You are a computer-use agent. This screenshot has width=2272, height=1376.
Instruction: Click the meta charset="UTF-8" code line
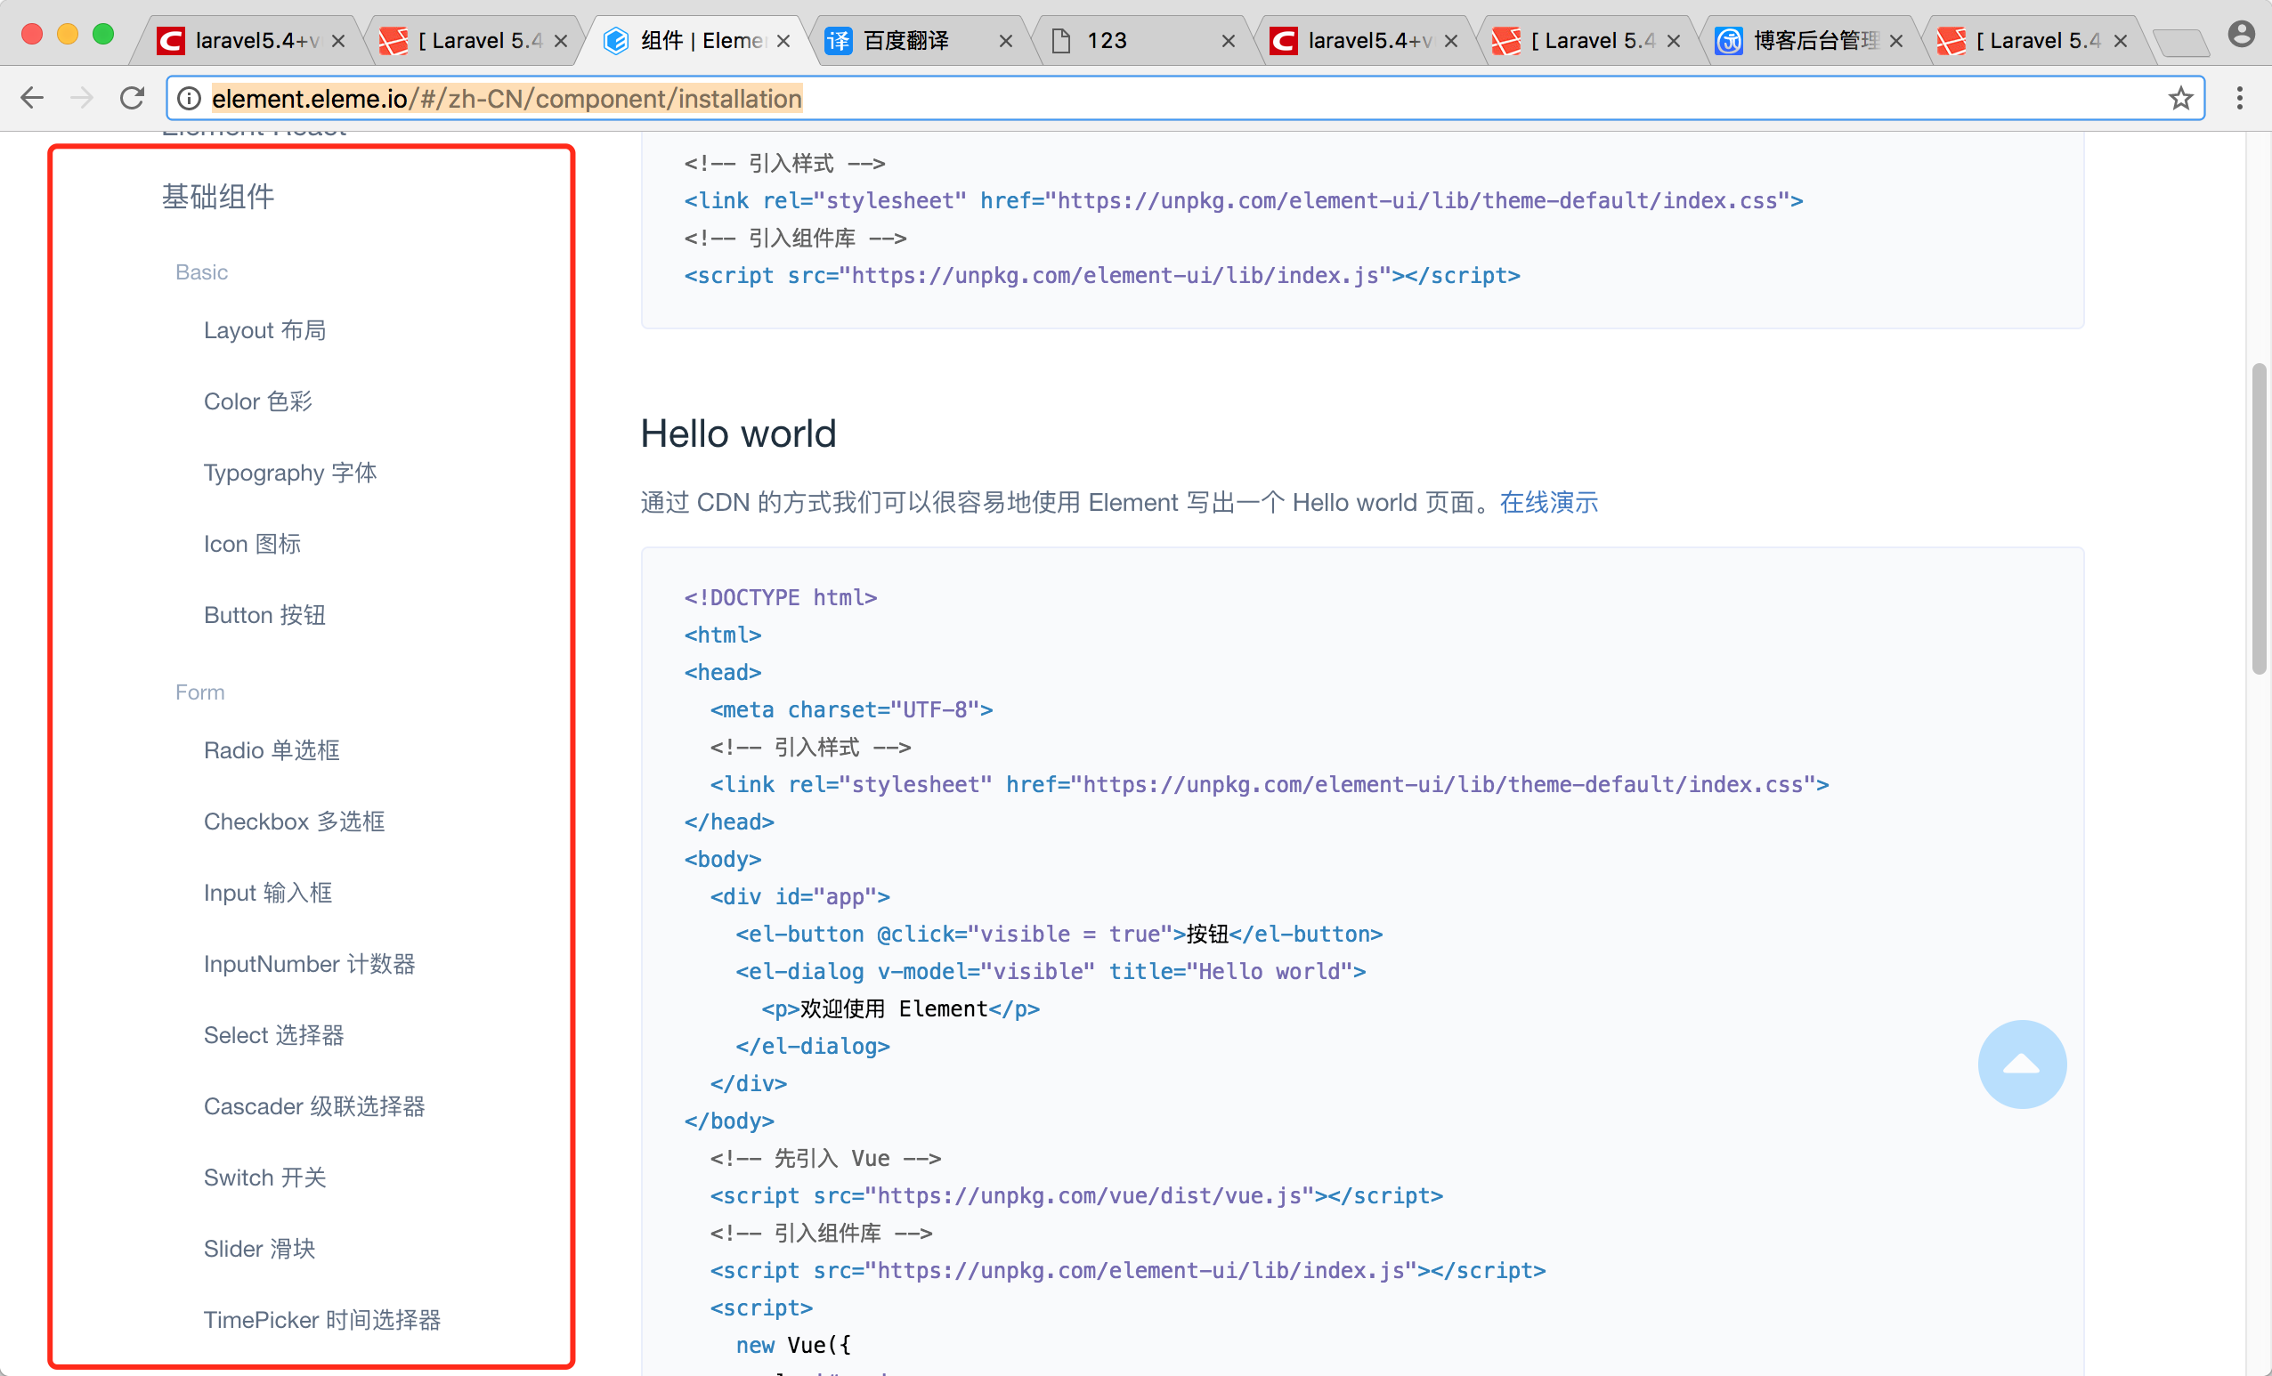pyautogui.click(x=851, y=708)
